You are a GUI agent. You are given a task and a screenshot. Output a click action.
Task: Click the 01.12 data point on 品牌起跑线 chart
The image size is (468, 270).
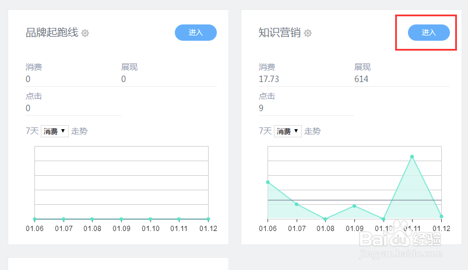[x=207, y=219]
